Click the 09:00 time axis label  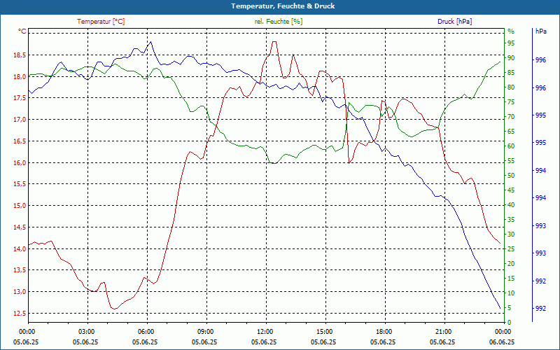point(206,331)
